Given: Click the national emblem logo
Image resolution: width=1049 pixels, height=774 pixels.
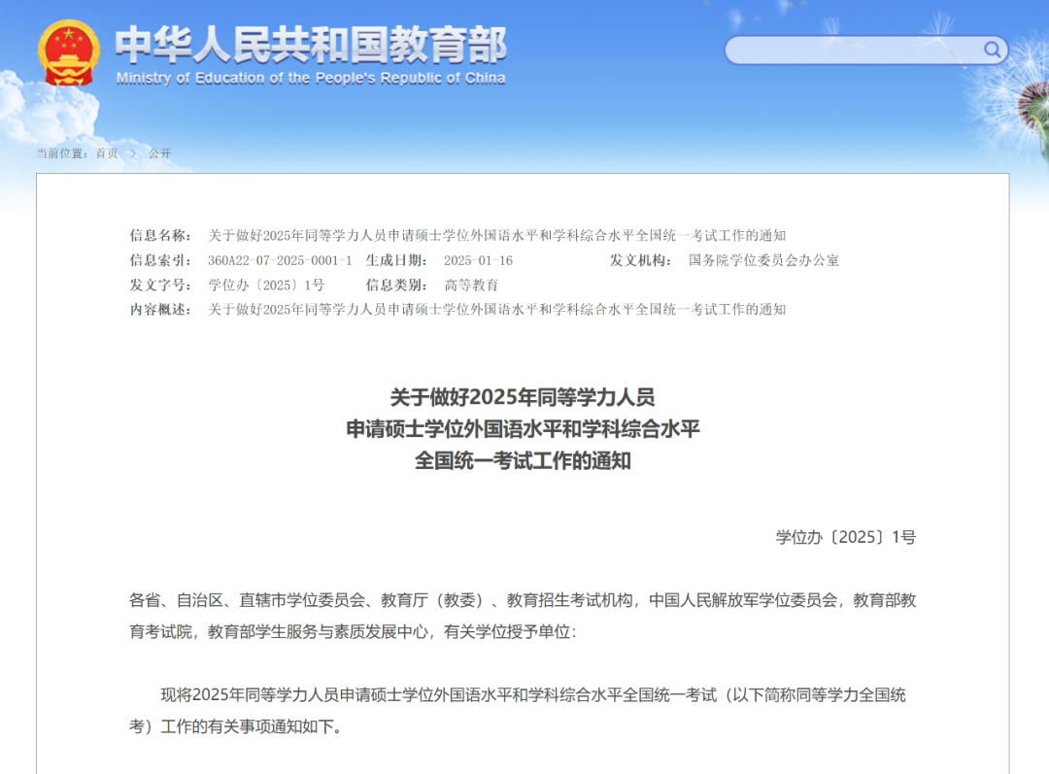Looking at the screenshot, I should pyautogui.click(x=68, y=52).
